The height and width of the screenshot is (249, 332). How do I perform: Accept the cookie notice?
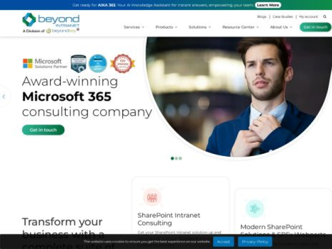pyautogui.click(x=224, y=242)
